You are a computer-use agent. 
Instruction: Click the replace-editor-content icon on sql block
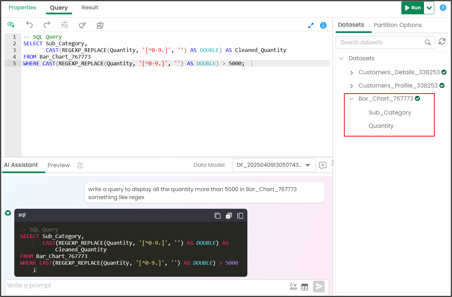click(x=229, y=216)
